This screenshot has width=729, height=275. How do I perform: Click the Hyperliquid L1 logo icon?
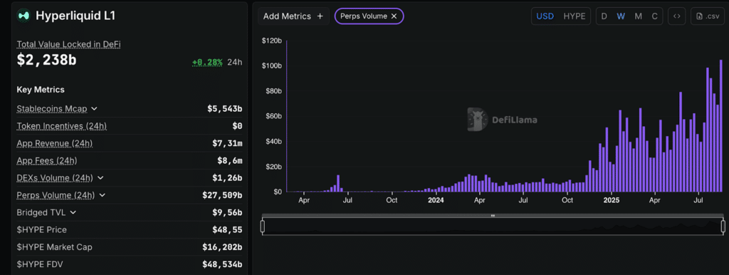(x=23, y=16)
